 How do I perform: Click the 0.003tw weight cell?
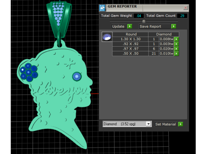[x=167, y=44]
